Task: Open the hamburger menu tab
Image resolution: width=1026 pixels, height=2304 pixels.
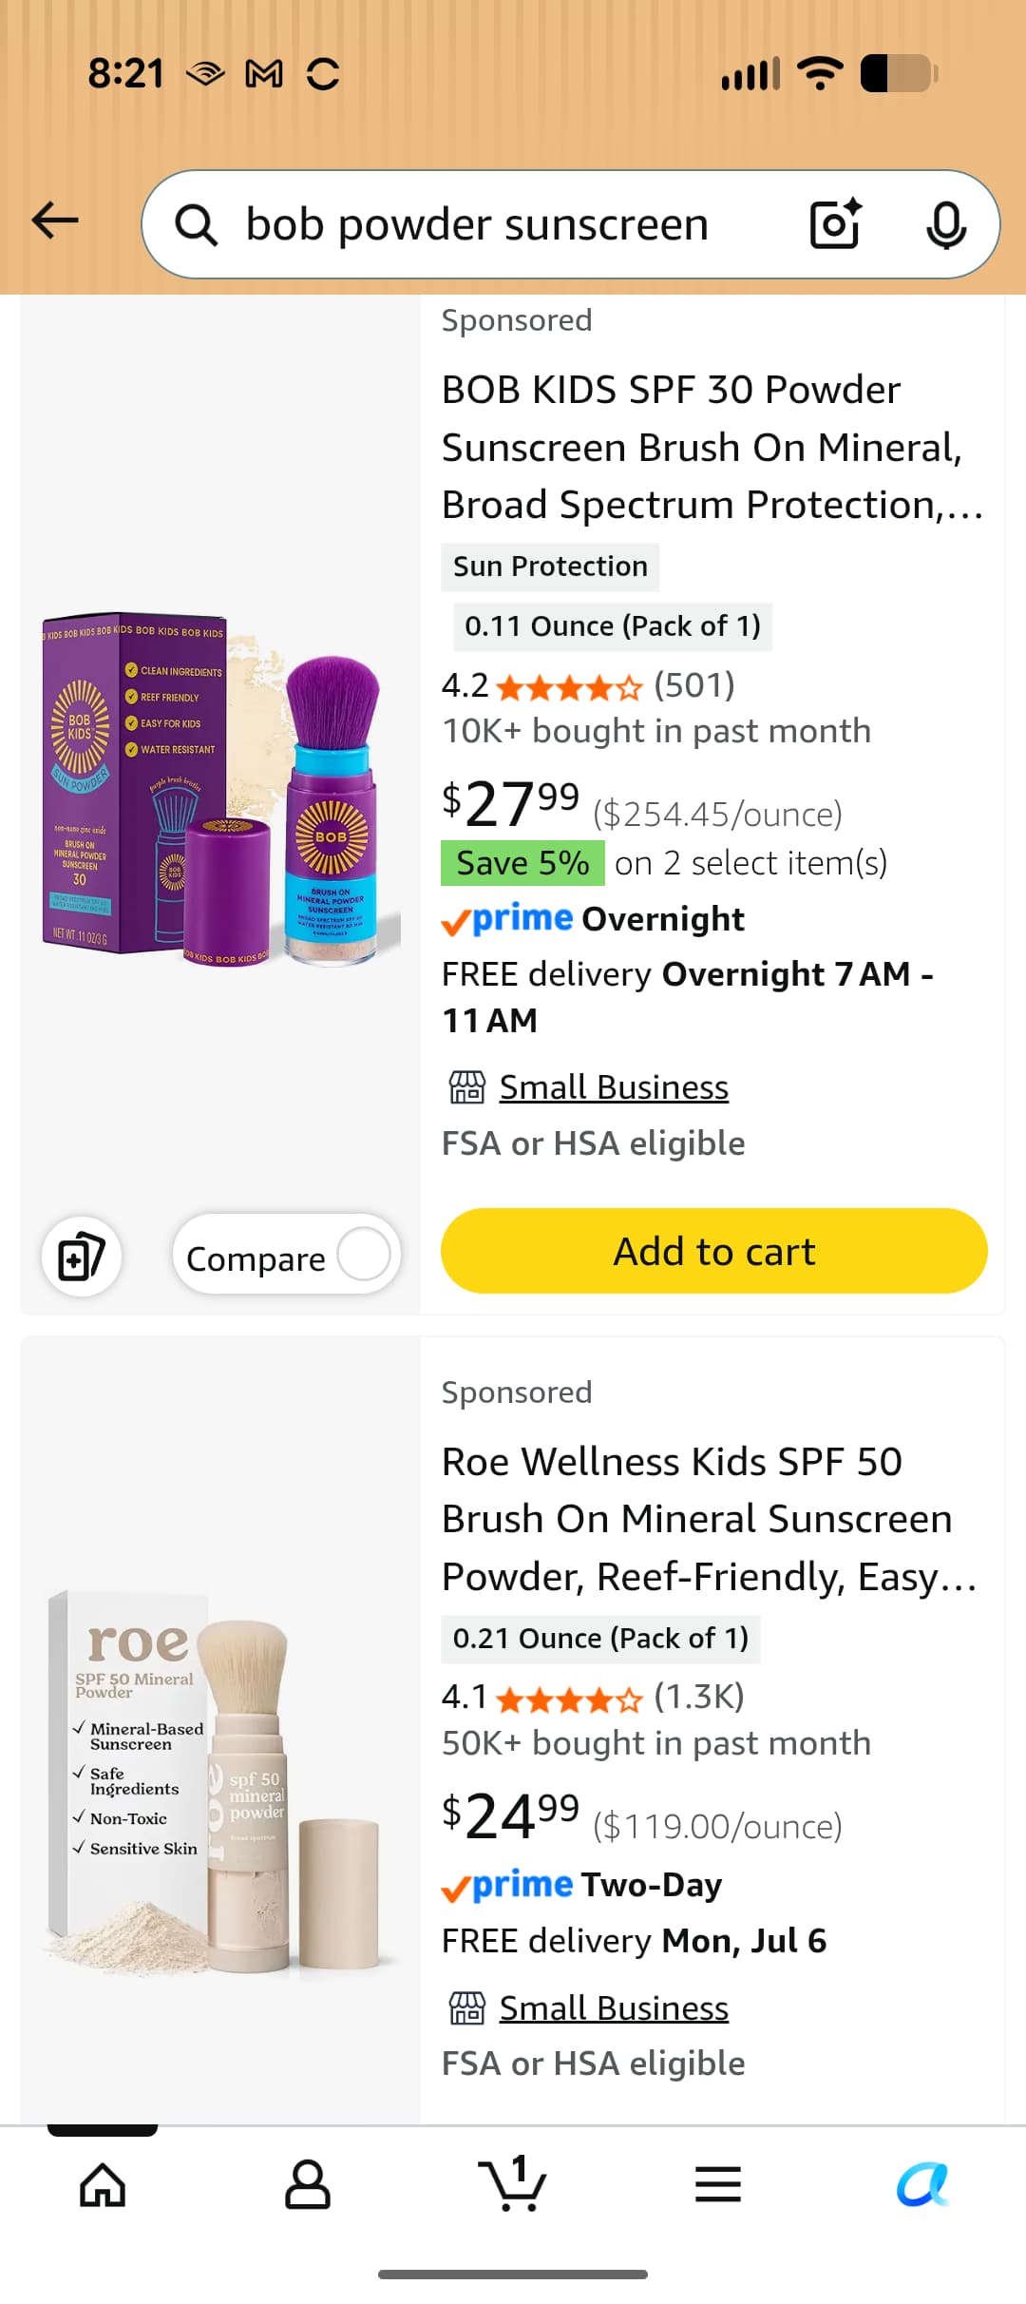Action: point(718,2184)
